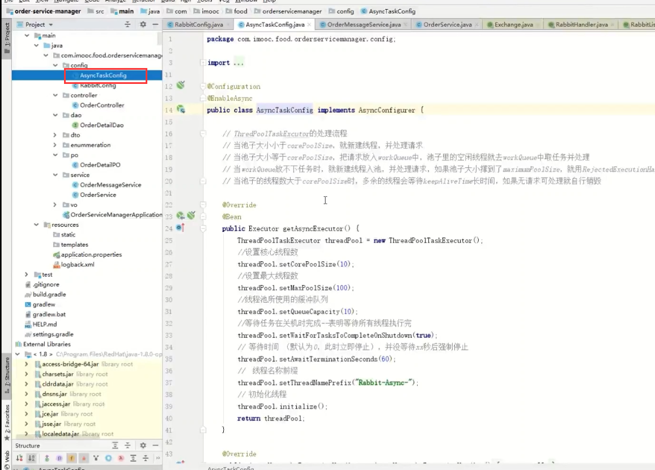Select logback.xml file
The image size is (655, 470).
click(77, 265)
